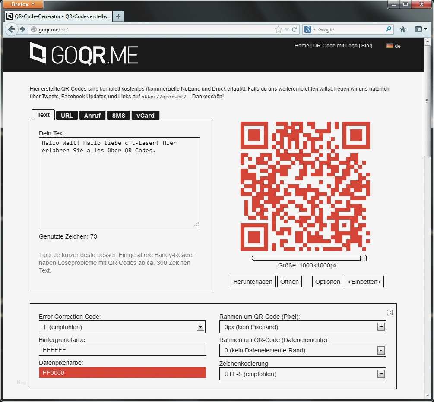Image resolution: width=434 pixels, height=402 pixels.
Task: Open the QR-Code mit Logo link
Action: pyautogui.click(x=335, y=46)
